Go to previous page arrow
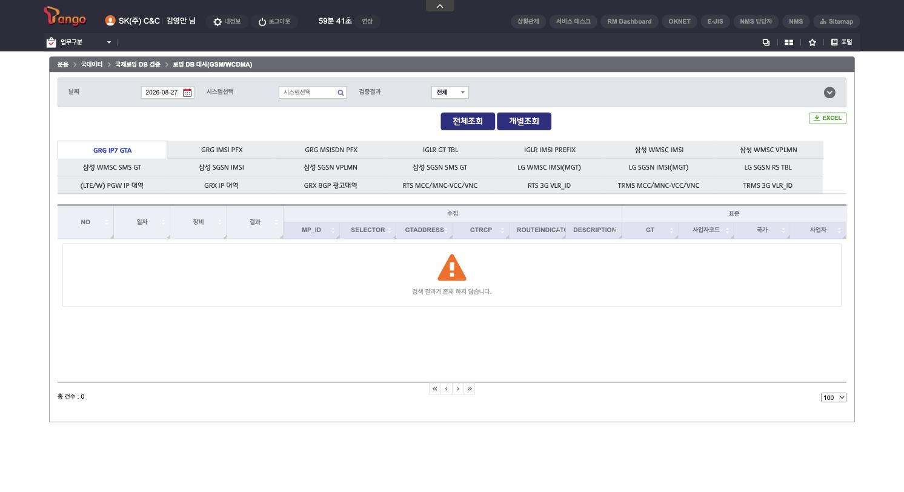The width and height of the screenshot is (904, 492). coord(447,389)
